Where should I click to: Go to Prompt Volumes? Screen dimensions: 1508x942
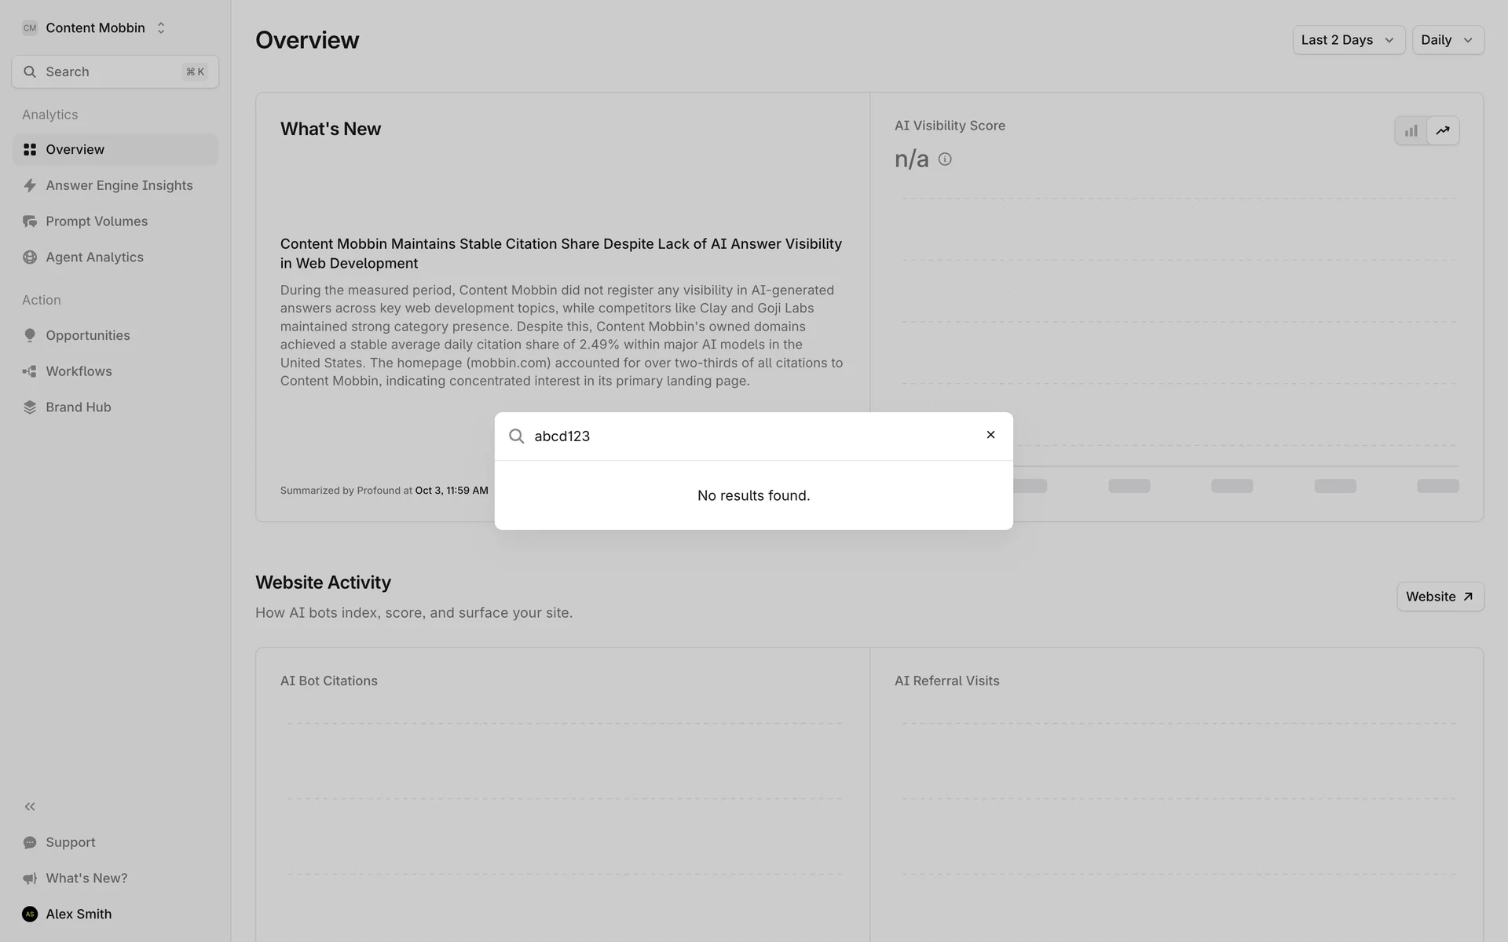tap(97, 221)
